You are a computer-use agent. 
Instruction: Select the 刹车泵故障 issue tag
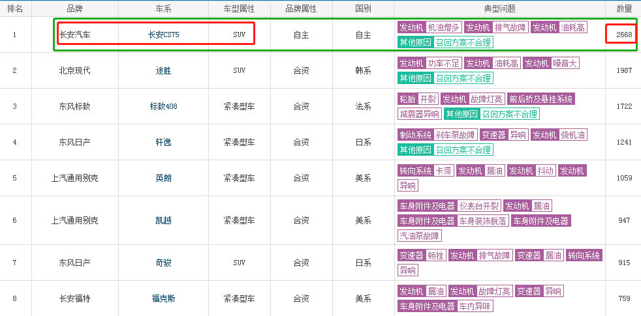pos(456,135)
